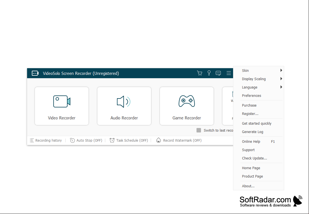This screenshot has height=214, width=309.
Task: Click the Audio Recorder speaker icon
Action: (x=124, y=102)
